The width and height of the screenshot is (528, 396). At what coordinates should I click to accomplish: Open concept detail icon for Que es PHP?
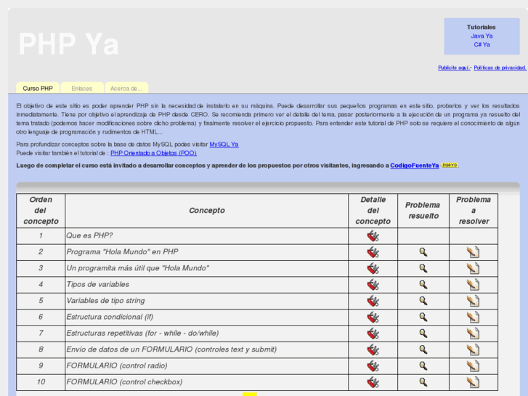[x=373, y=236]
